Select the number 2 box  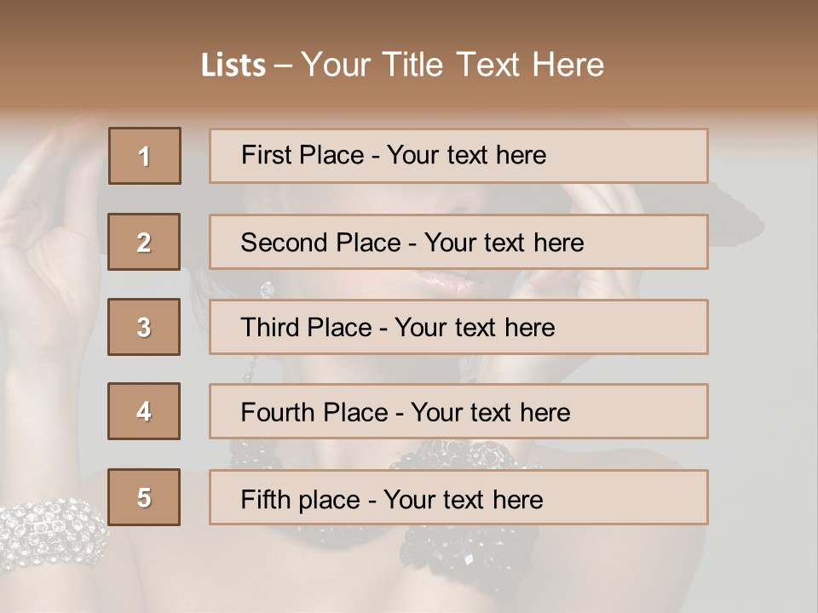[144, 242]
